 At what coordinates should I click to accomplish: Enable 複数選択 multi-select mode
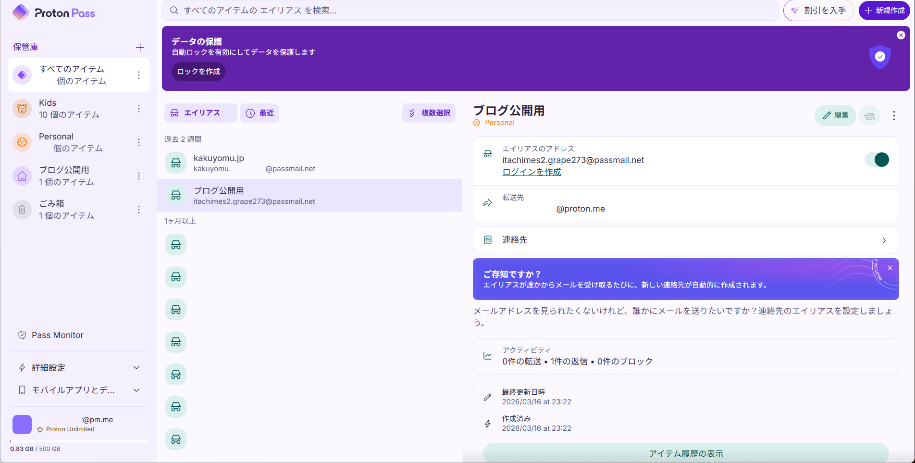[428, 113]
